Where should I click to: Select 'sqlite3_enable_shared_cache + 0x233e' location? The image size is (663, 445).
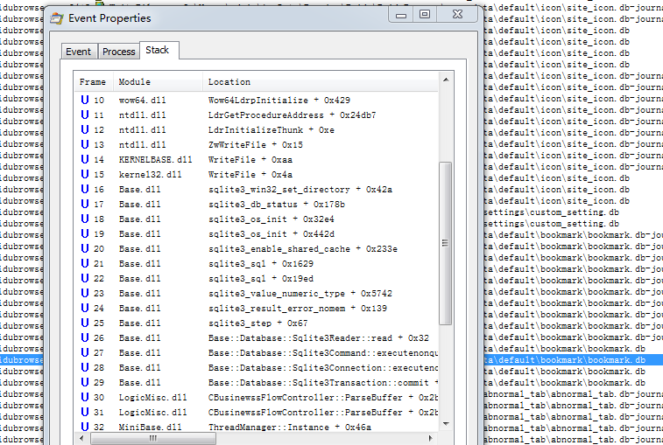[x=303, y=248]
